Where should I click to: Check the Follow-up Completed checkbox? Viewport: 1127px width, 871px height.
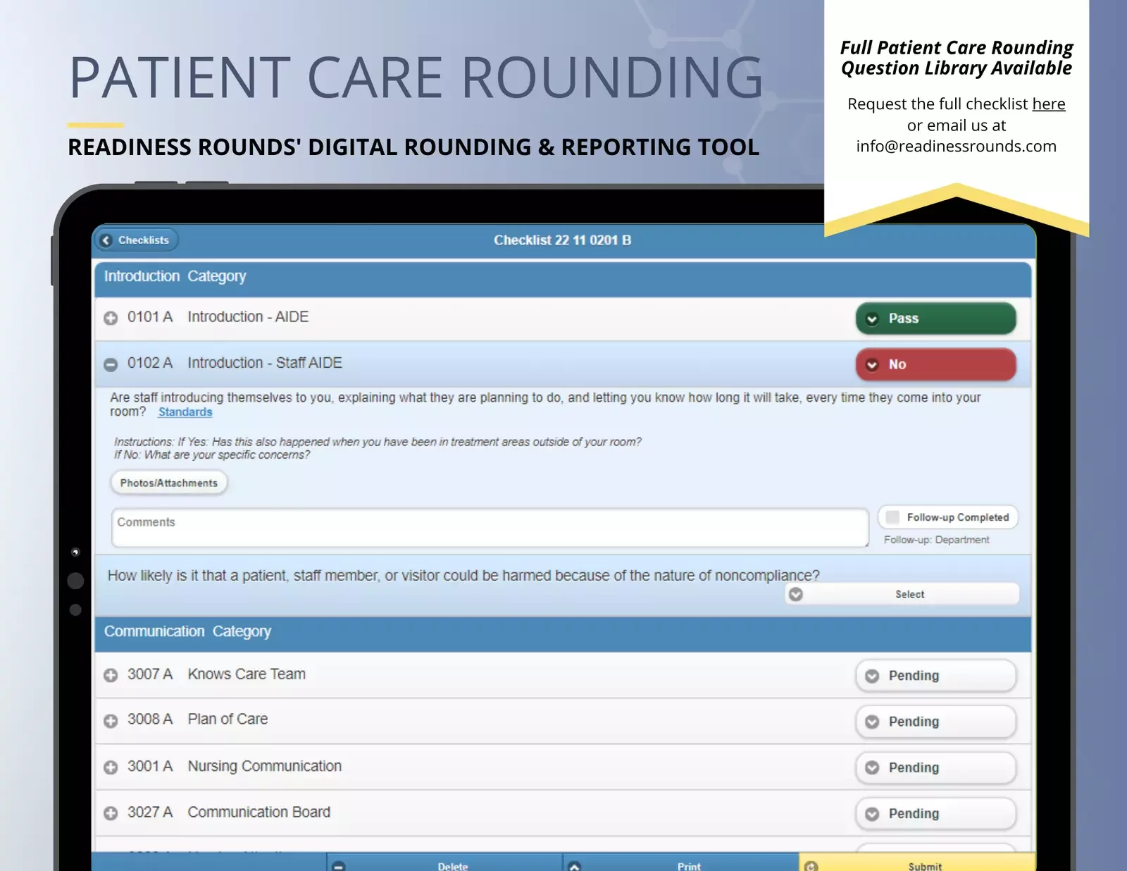892,517
